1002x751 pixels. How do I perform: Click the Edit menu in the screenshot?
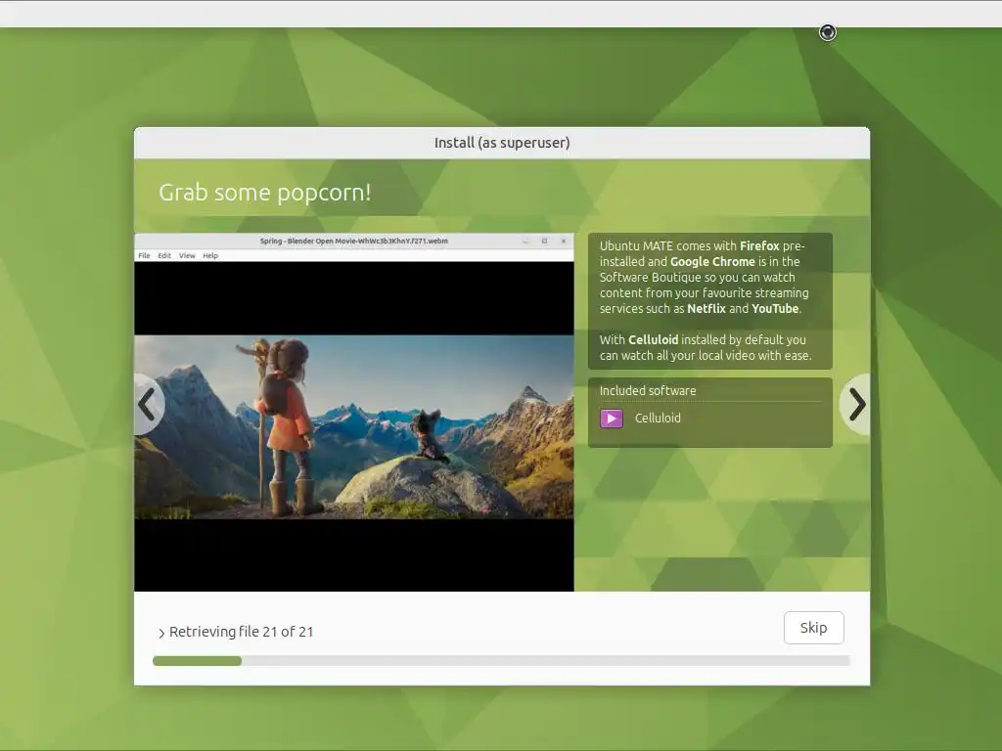[164, 255]
